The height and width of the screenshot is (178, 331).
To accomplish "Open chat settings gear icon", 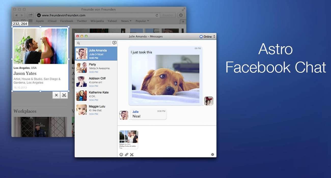I will tap(213, 154).
